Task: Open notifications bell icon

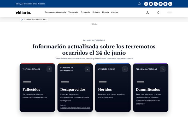Action: pyautogui.click(x=158, y=12)
